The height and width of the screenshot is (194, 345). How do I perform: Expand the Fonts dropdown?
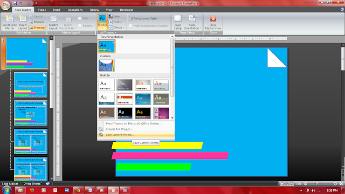coord(116,22)
